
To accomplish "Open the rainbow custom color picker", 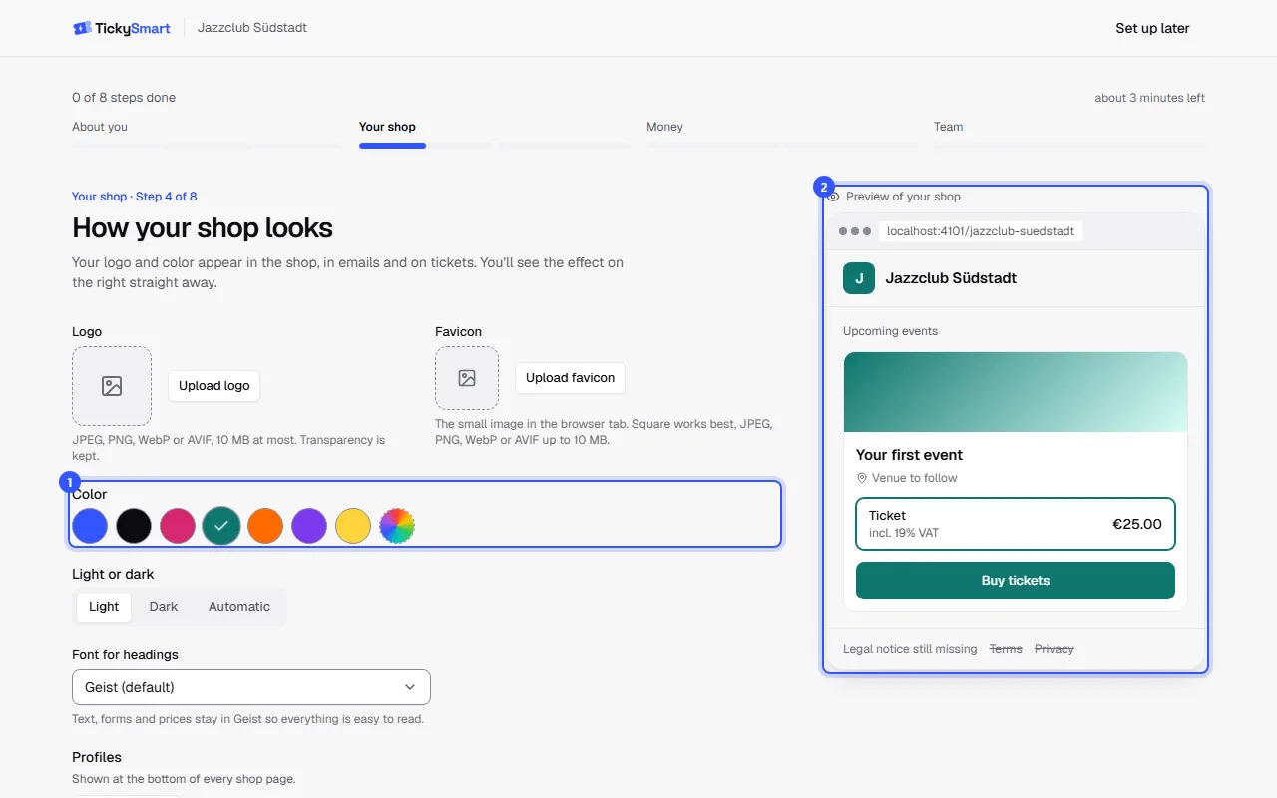I will click(x=397, y=525).
